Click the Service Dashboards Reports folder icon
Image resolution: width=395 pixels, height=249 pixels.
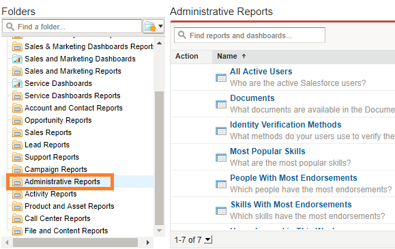click(17, 96)
